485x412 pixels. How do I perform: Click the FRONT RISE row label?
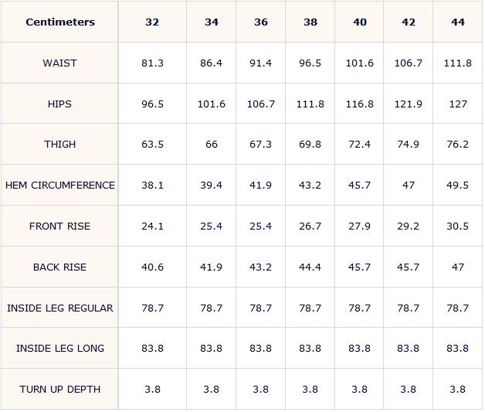pyautogui.click(x=59, y=226)
